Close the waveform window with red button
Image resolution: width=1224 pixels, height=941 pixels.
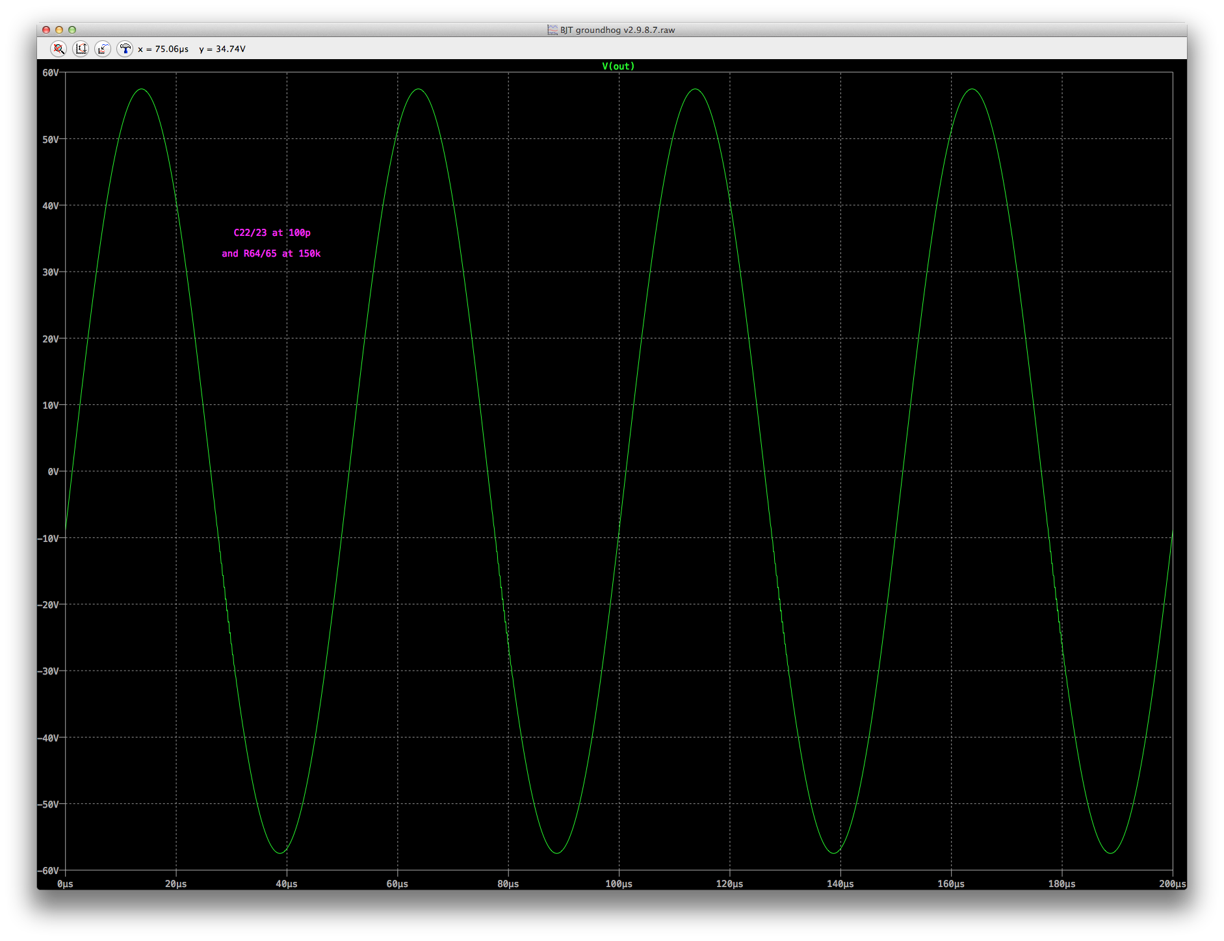point(46,30)
